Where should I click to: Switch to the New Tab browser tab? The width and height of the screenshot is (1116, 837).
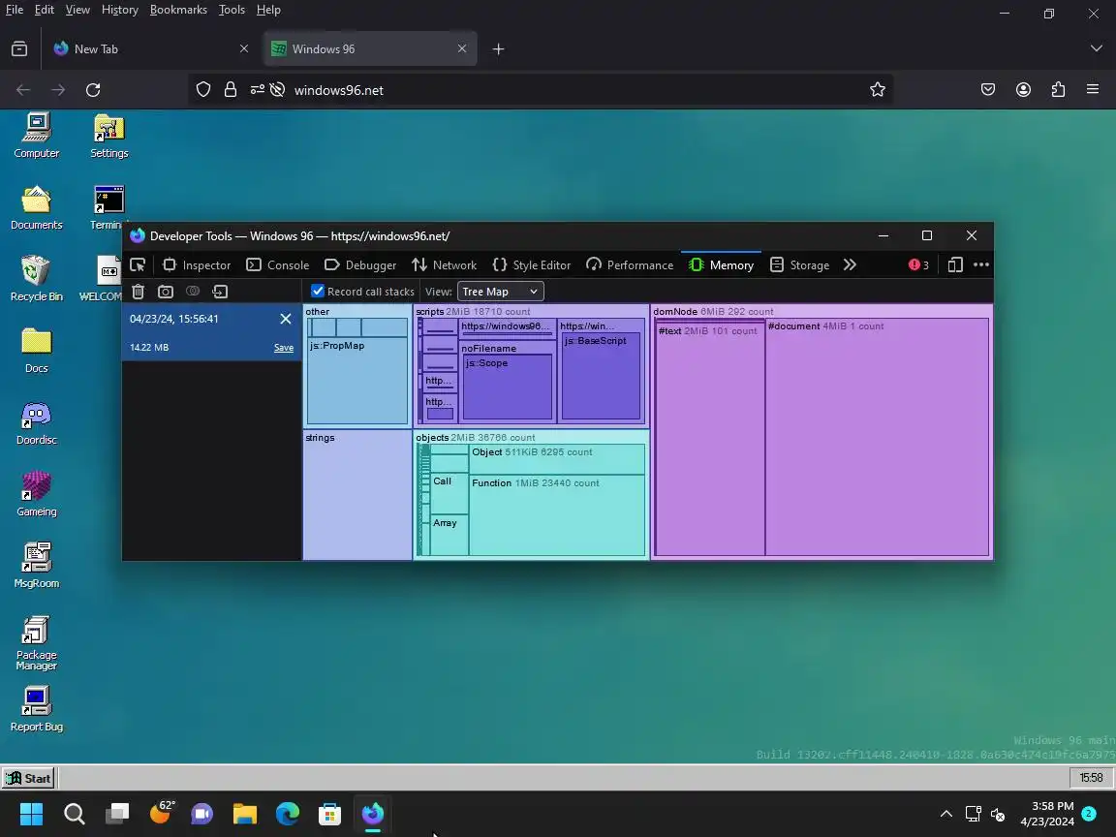click(150, 49)
